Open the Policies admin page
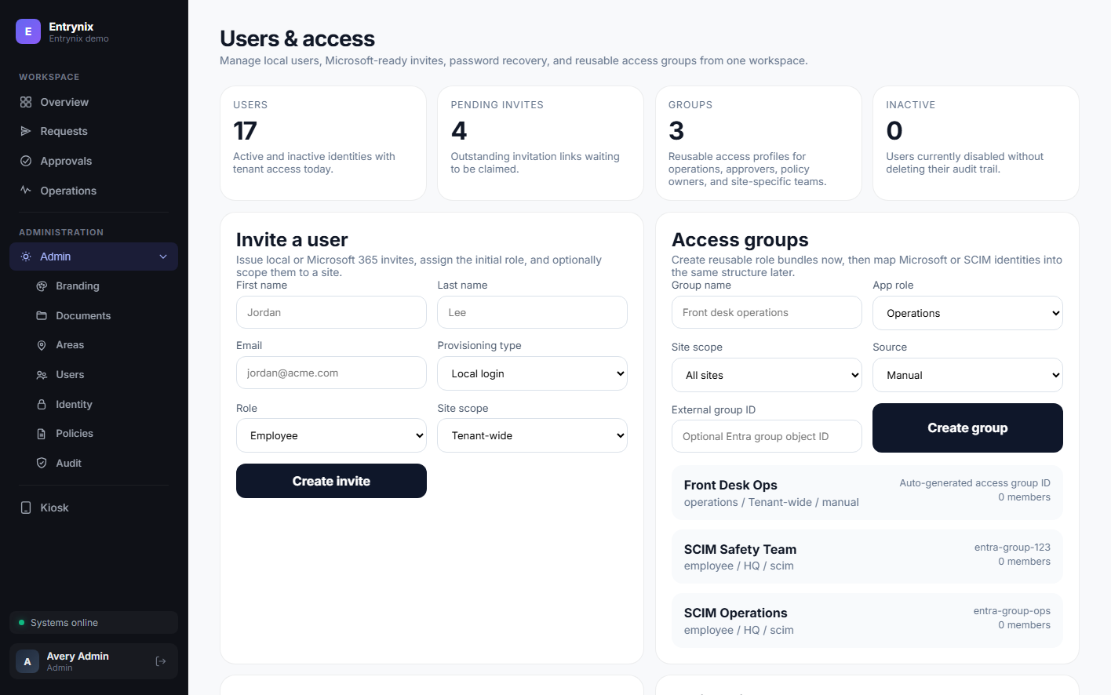 (75, 433)
